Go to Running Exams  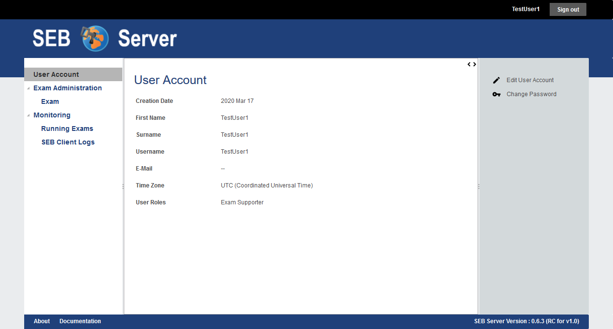click(67, 129)
